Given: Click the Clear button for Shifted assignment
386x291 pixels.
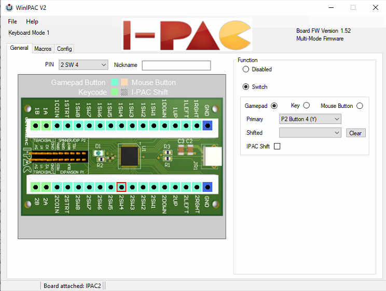Looking at the screenshot, I should click(355, 133).
